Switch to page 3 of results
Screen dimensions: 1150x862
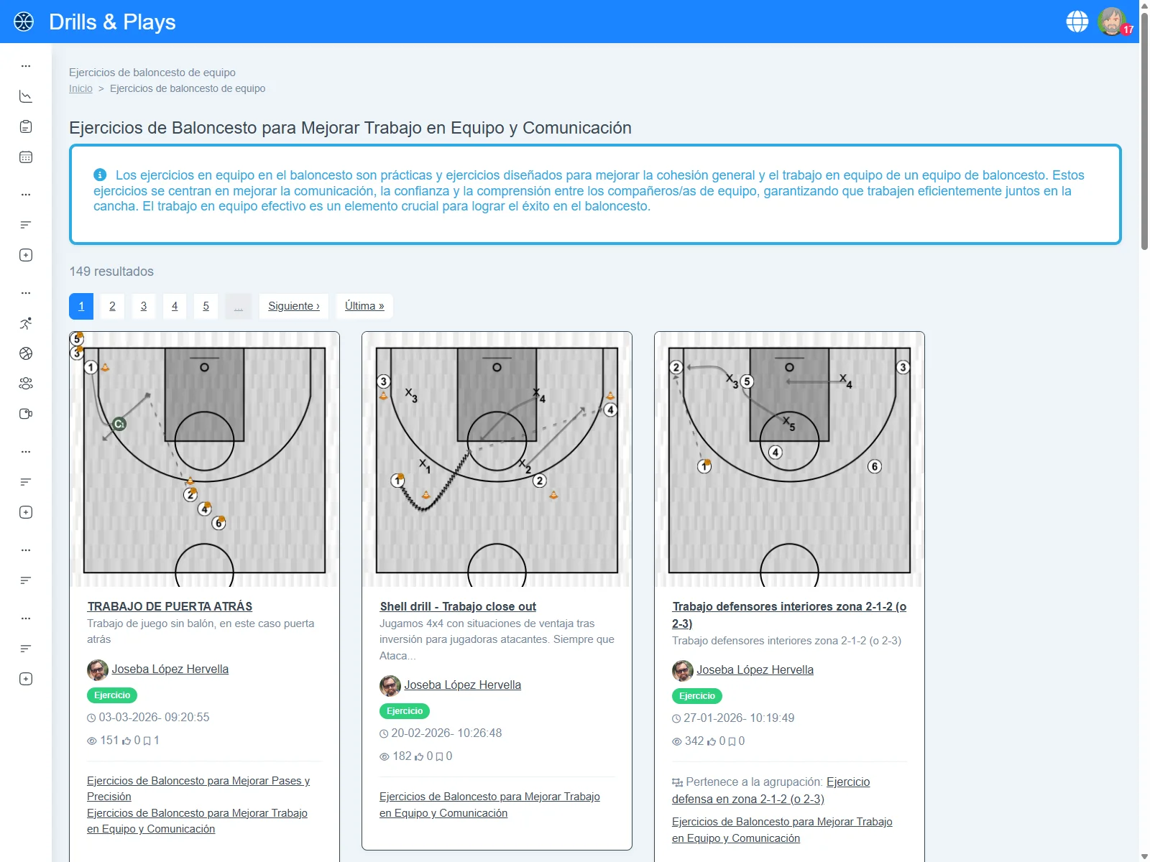tap(143, 305)
